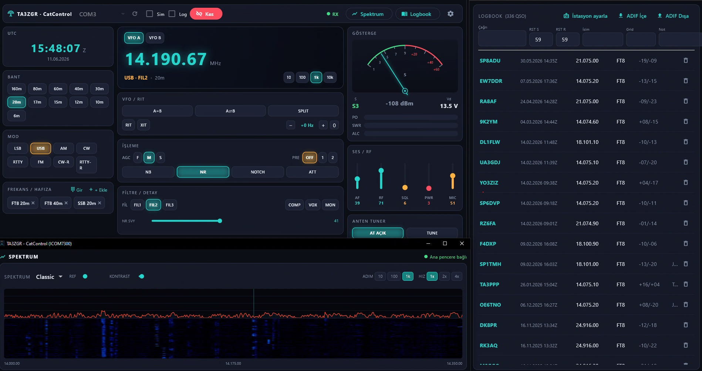Toggle the NOTCH filter
The image size is (702, 371).
258,172
